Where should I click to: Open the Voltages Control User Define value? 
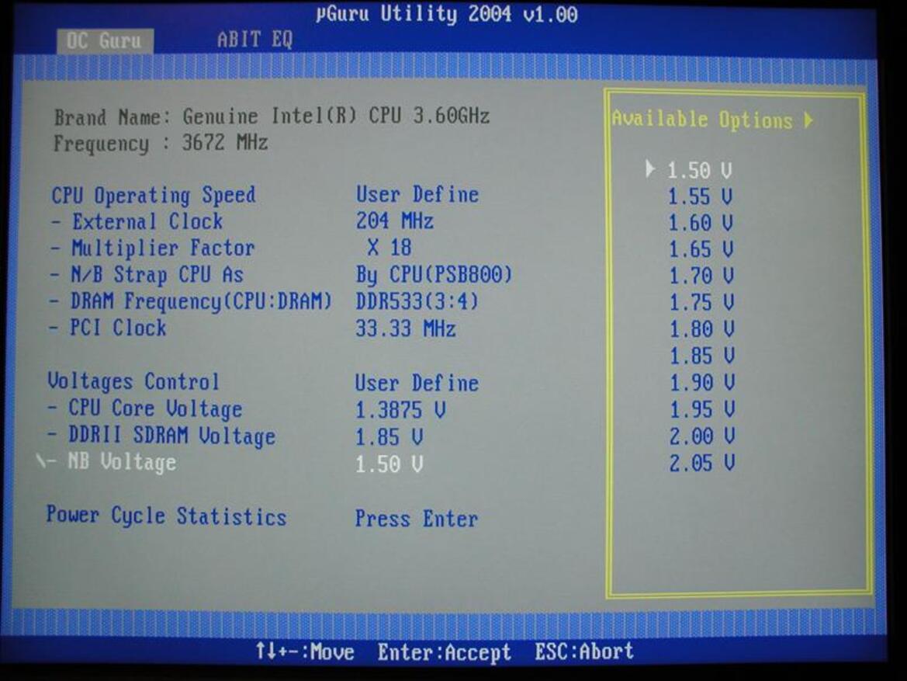pyautogui.click(x=417, y=384)
